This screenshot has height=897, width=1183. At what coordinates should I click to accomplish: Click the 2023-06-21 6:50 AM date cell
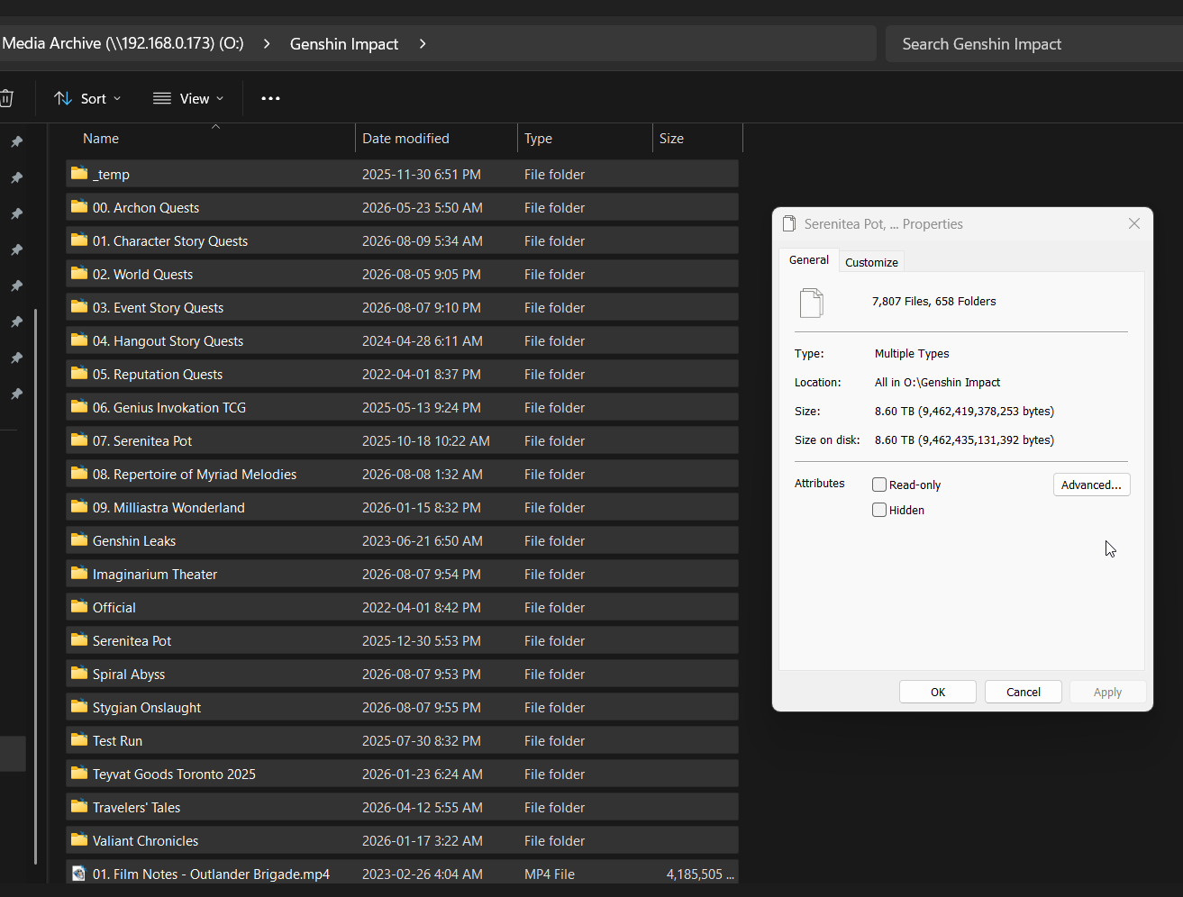[423, 540]
